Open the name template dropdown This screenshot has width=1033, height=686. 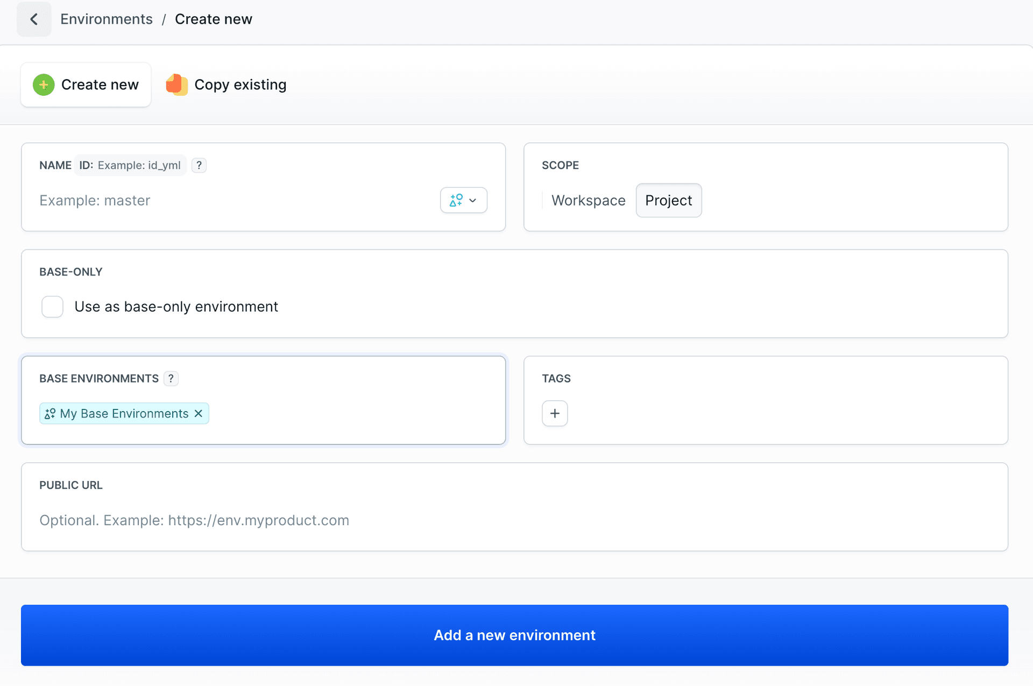463,201
